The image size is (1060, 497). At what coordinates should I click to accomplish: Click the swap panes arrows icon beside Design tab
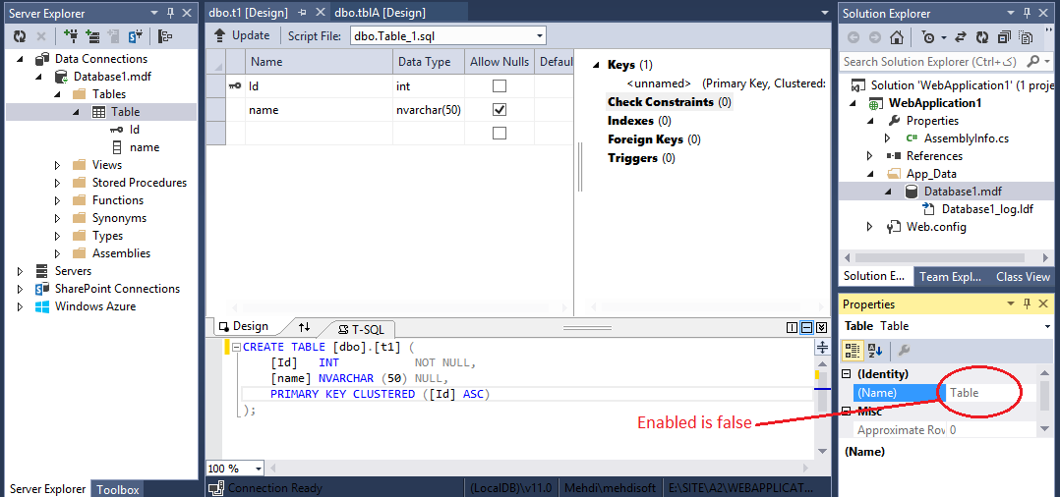(304, 327)
